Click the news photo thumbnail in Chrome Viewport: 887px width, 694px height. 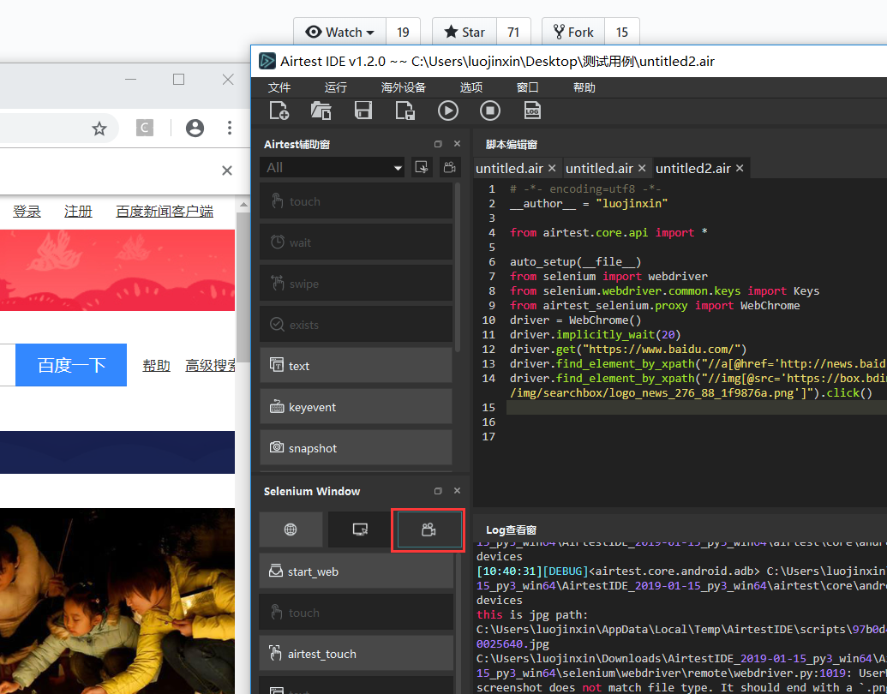tap(117, 601)
